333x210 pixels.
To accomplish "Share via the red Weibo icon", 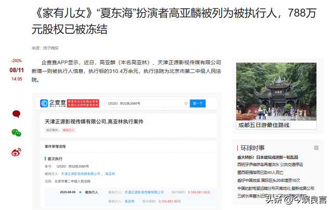I will [16, 152].
